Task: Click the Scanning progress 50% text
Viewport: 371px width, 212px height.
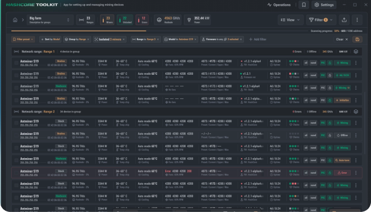Action: [x=336, y=31]
